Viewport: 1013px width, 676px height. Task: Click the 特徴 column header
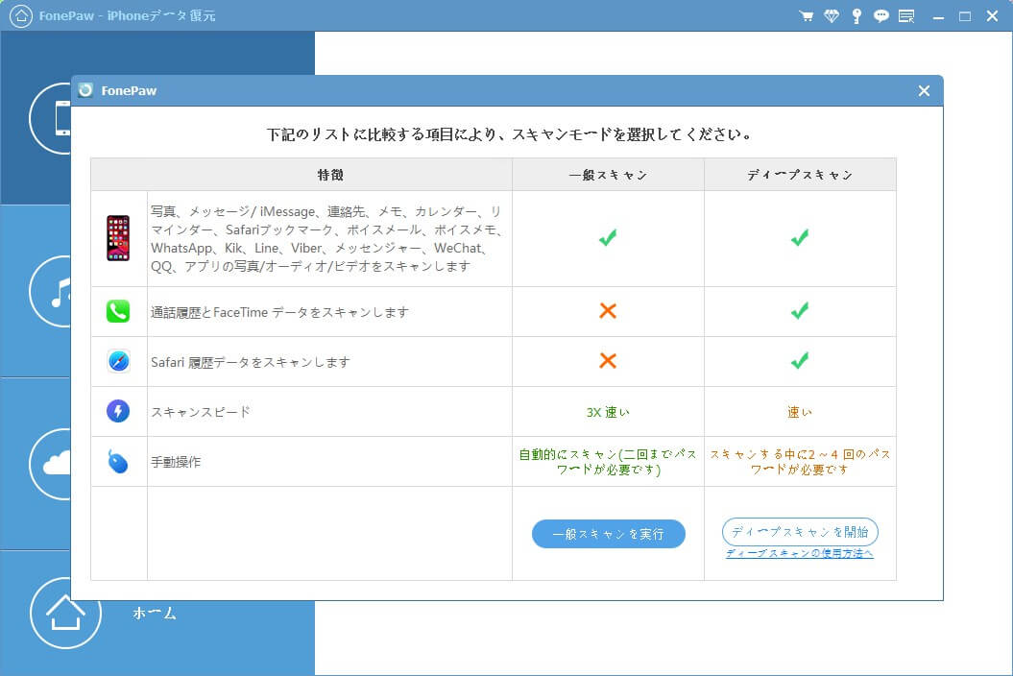pos(330,175)
